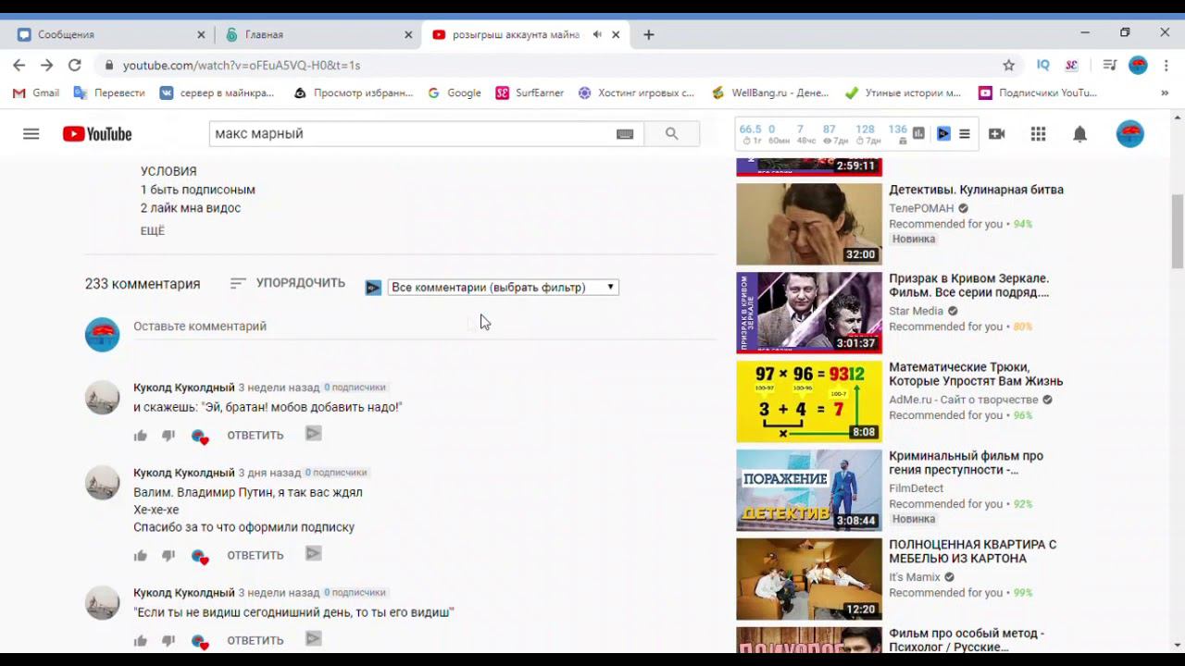Open the media control icon in Chrome toolbar
Screen dimensions: 1185x666
click(1109, 65)
